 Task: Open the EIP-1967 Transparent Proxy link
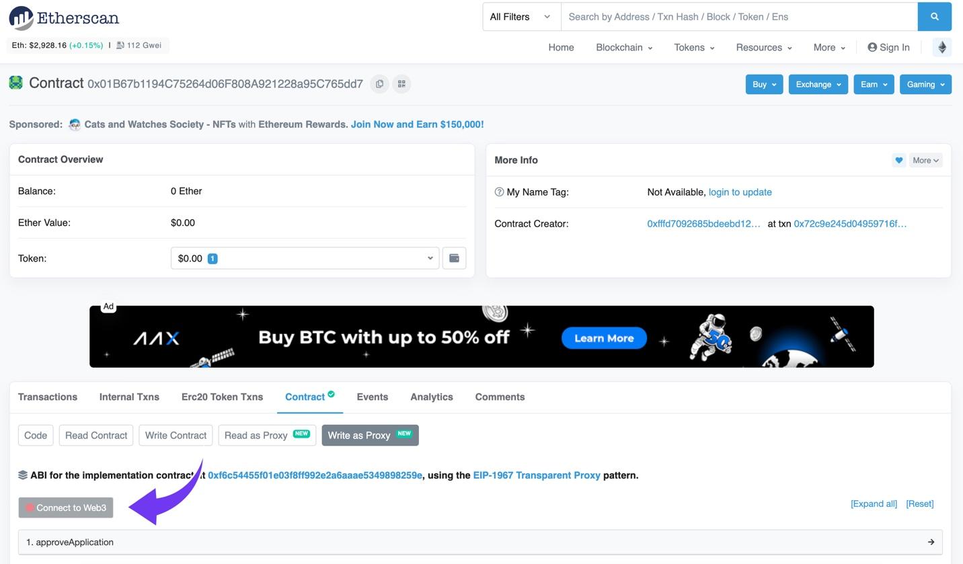pos(537,475)
